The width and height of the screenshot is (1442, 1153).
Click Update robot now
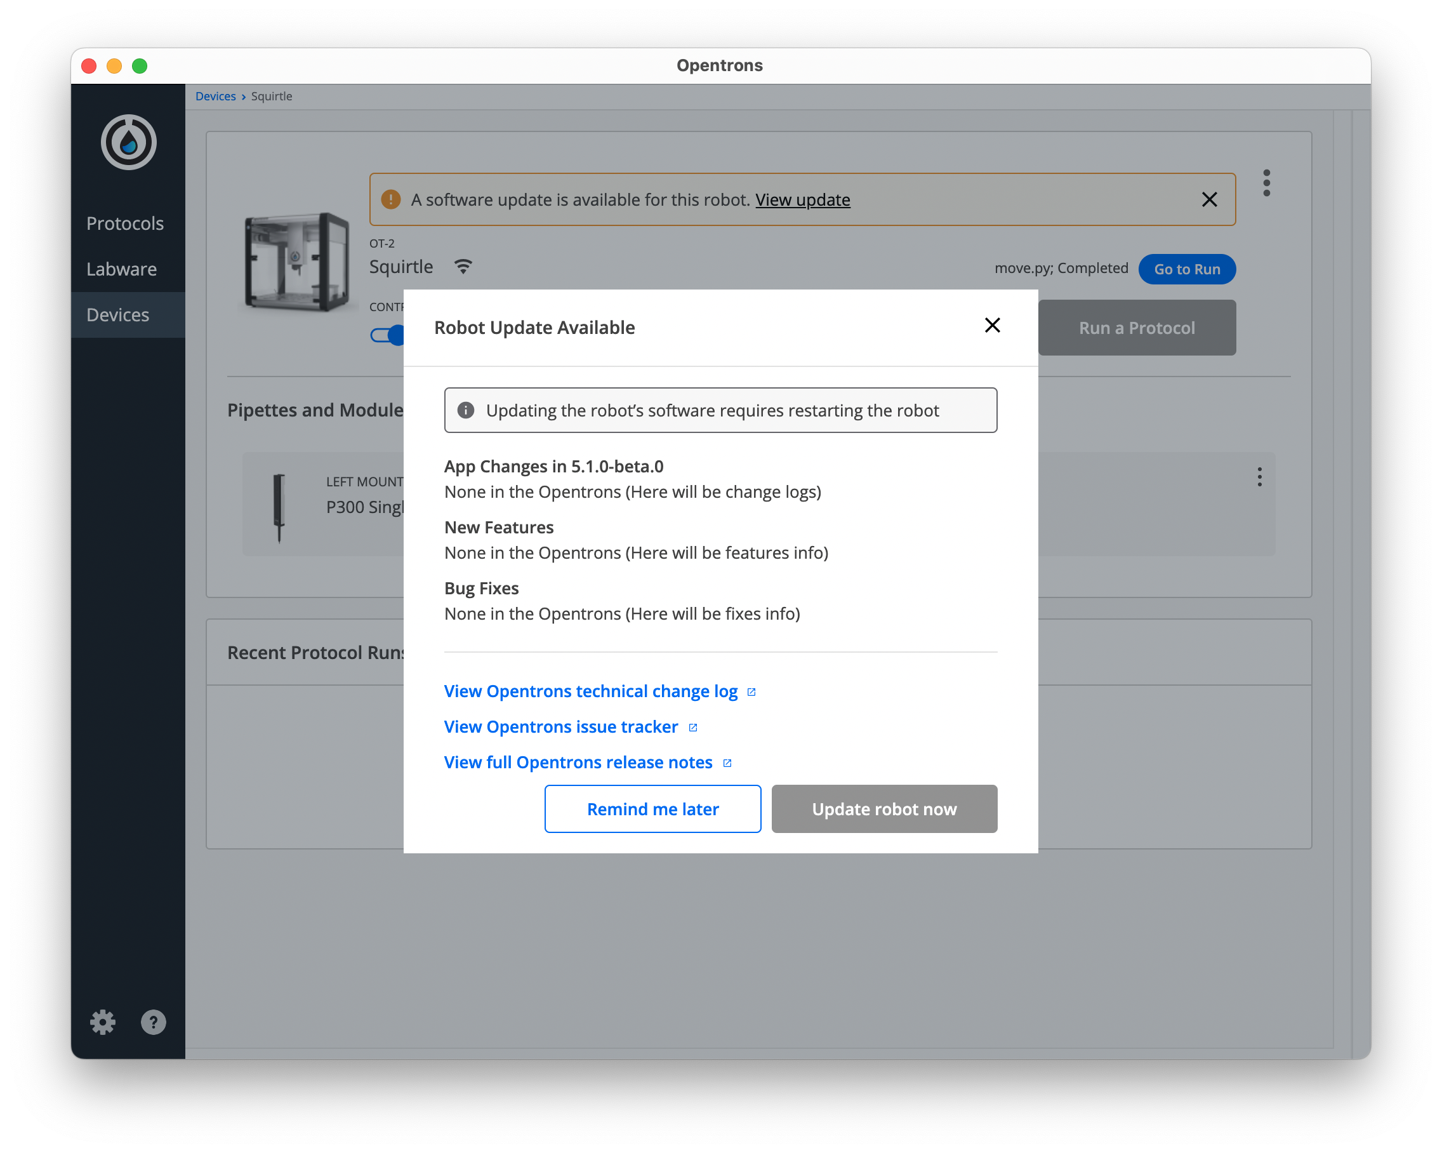point(884,808)
